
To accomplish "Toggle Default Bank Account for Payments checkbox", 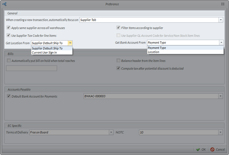I will pos(9,96).
